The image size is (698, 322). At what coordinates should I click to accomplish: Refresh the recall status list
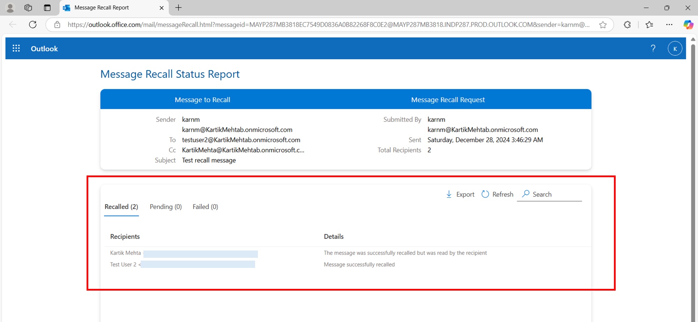(497, 194)
